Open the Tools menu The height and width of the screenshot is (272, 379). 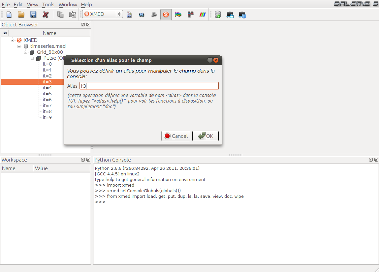[x=48, y=4]
